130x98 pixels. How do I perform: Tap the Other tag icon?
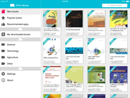(x=3, y=64)
